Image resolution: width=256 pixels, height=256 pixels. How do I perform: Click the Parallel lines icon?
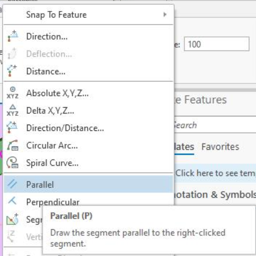click(x=13, y=184)
